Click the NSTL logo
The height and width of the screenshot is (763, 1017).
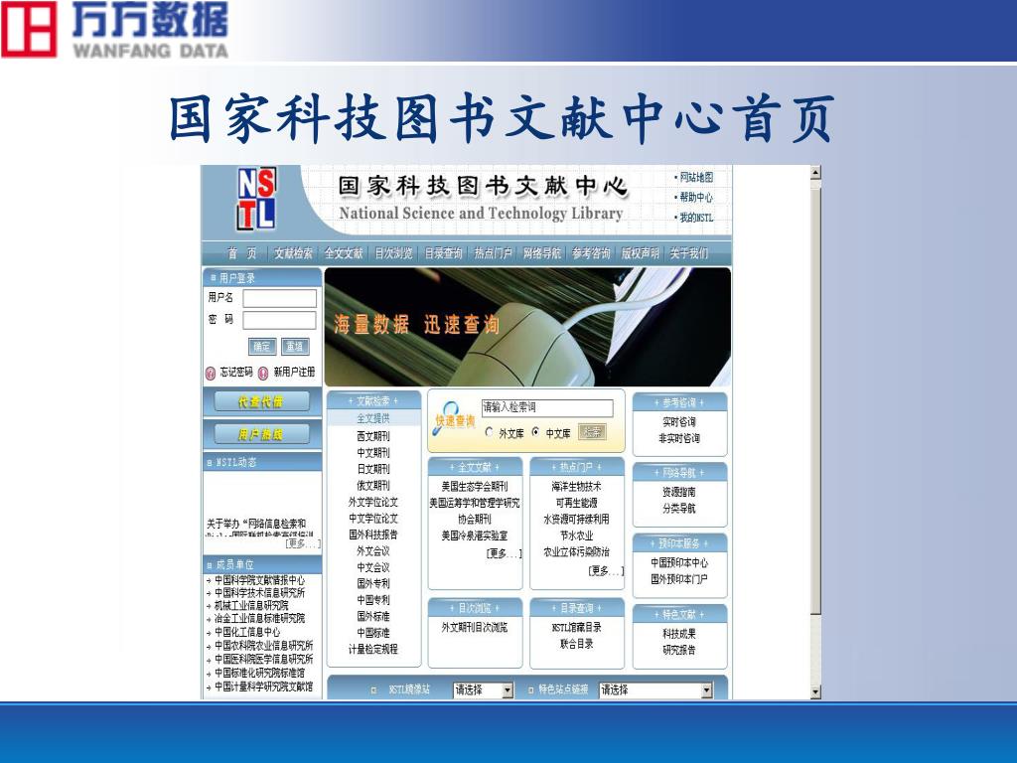coord(256,199)
